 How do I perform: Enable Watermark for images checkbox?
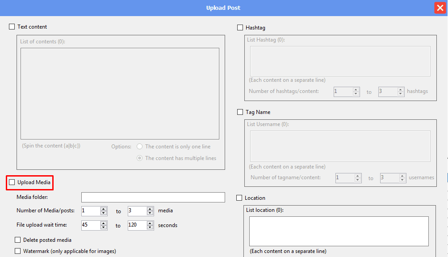point(18,251)
